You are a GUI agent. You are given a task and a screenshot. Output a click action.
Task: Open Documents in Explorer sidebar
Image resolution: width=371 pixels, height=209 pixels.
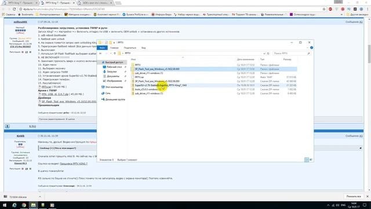pos(113,76)
